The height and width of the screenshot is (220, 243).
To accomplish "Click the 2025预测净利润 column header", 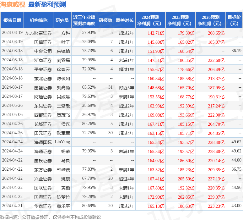I will [181, 20].
